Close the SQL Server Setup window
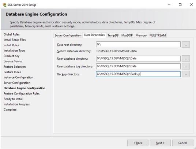The width and height of the screenshot is (196, 149). coord(191,5)
